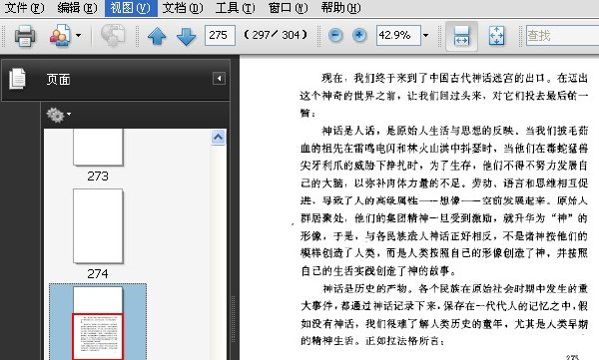Screen dimensions: 599x360
Task: Click the paragraph starting 神话是人话
Action: click(x=443, y=200)
